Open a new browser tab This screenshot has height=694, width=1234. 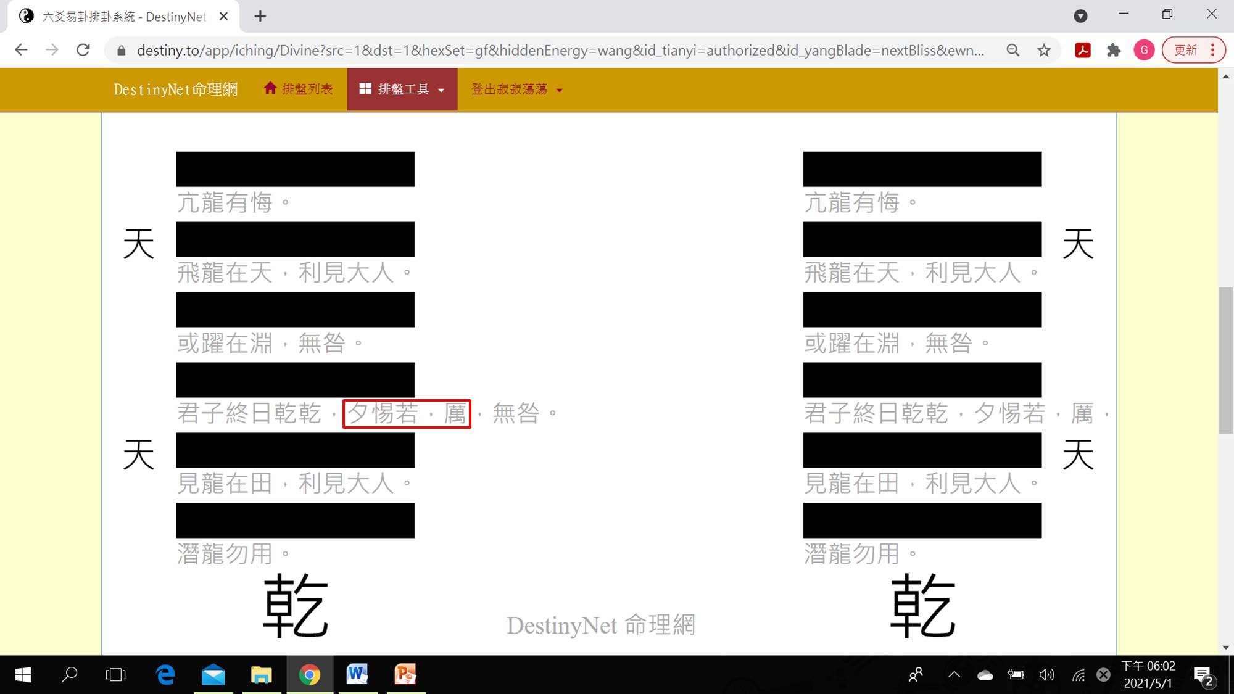[x=260, y=17]
